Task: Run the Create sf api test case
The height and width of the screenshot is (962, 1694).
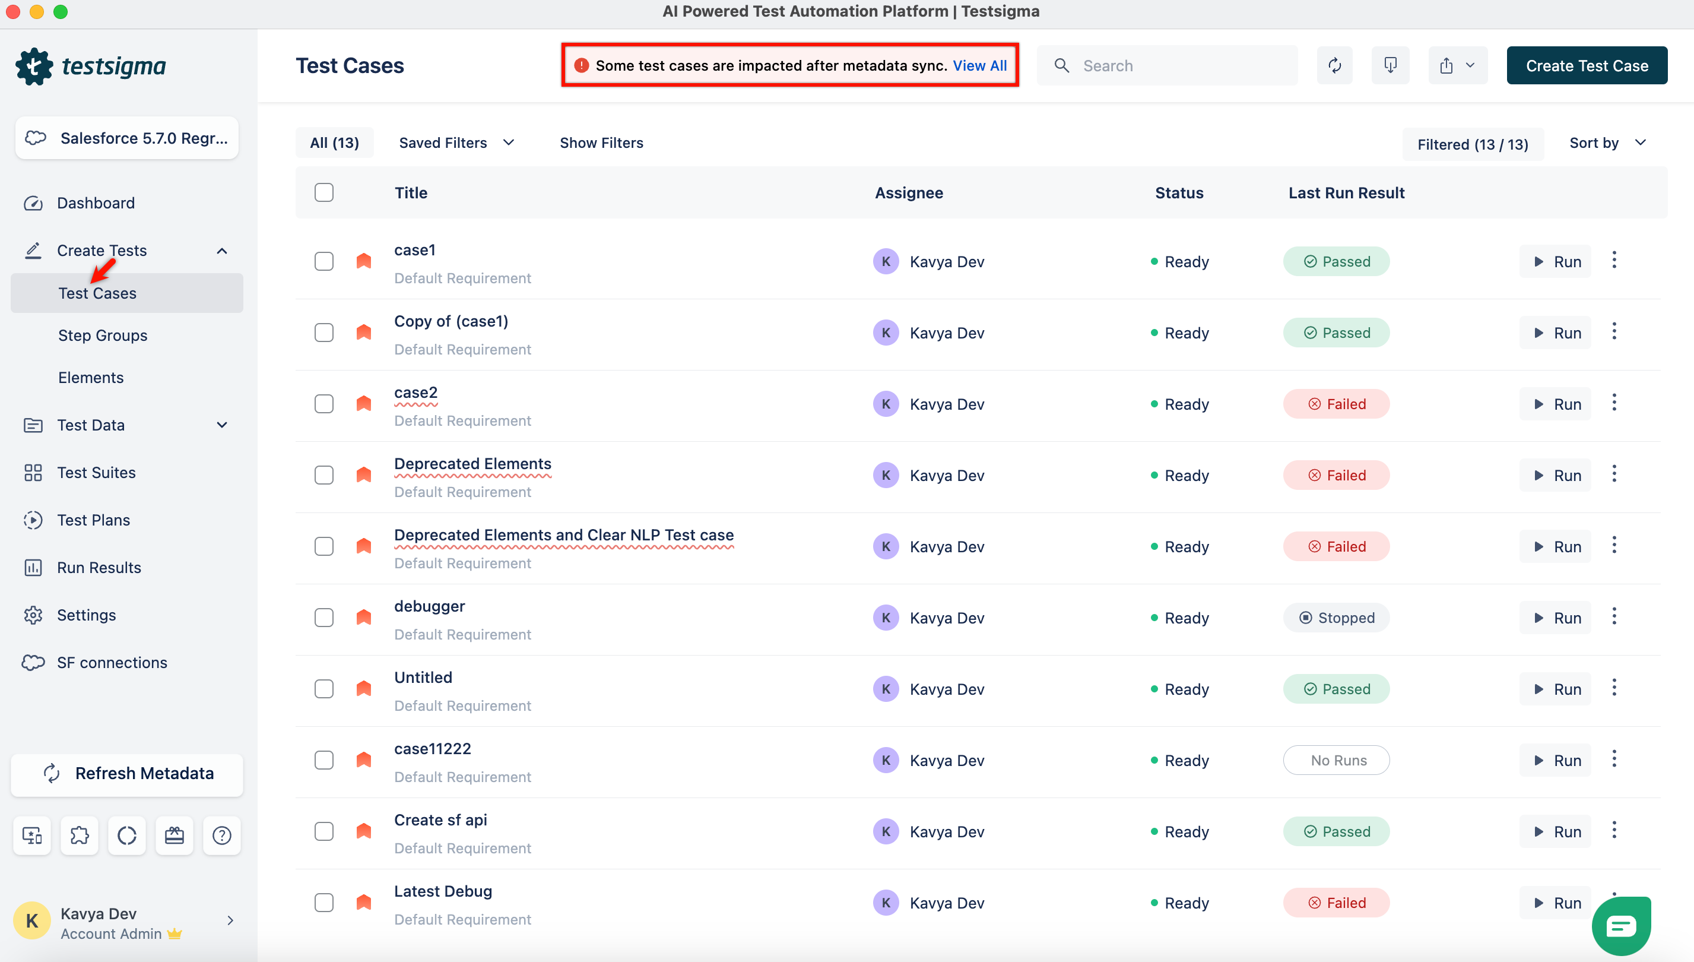Action: click(1555, 831)
